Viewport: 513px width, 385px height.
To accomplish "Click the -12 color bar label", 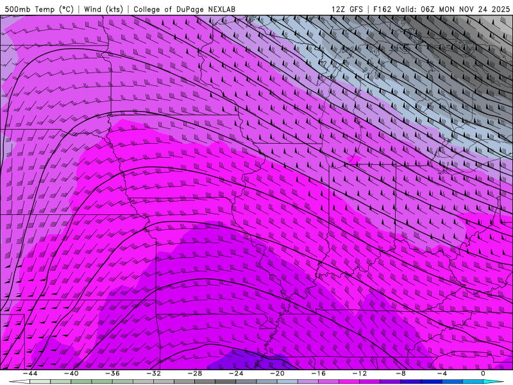I will (360, 373).
